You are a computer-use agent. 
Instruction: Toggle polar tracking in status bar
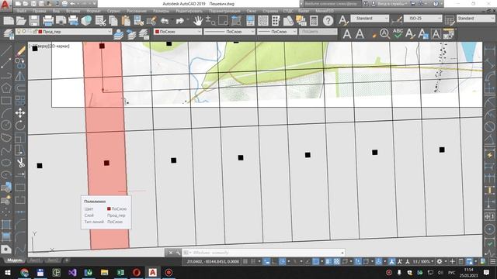click(x=282, y=262)
